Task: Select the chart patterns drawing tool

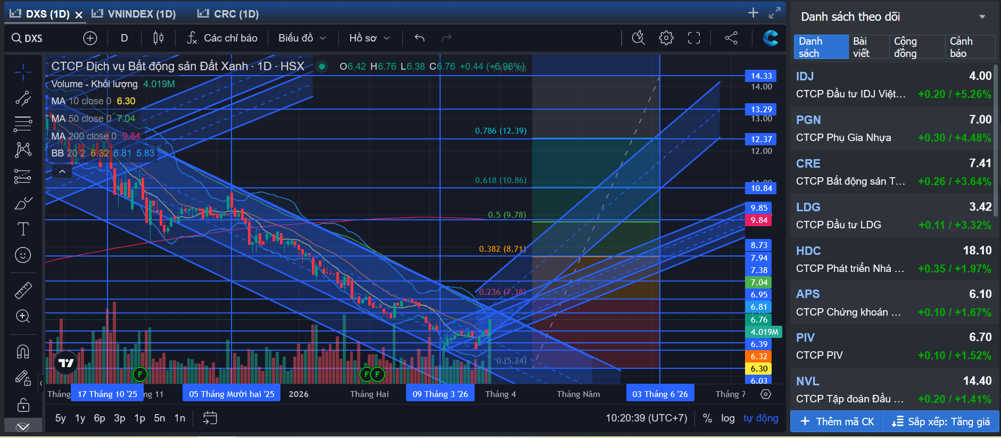Action: 23,150
